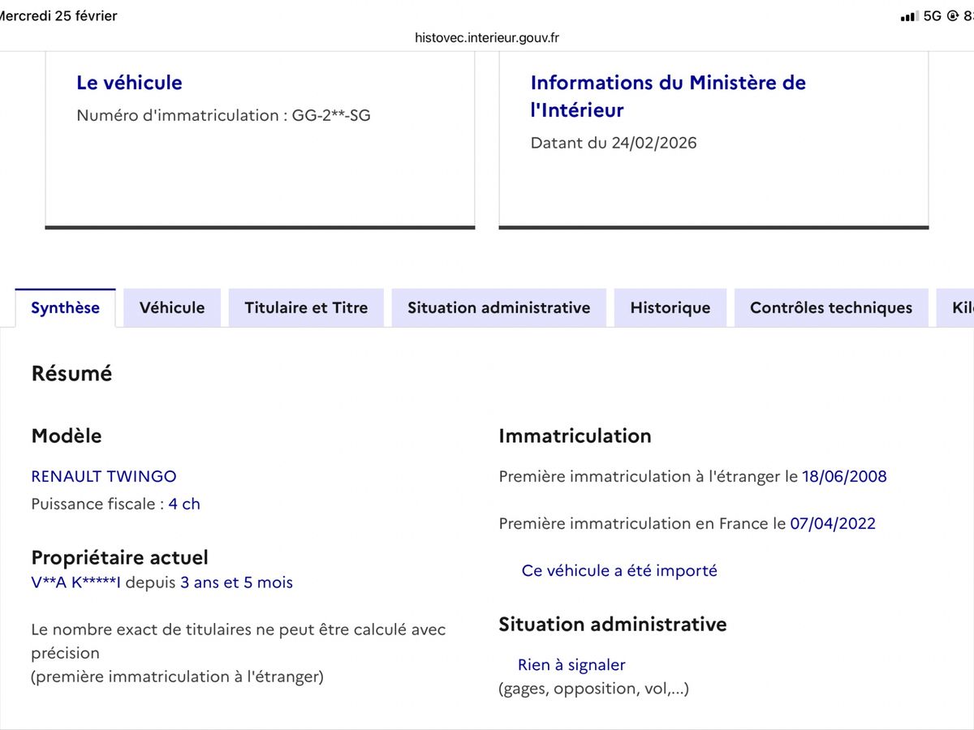Screen dimensions: 974x730
Task: Tap the histovec.interieur.gouv.fr address bar
Action: pos(487,37)
